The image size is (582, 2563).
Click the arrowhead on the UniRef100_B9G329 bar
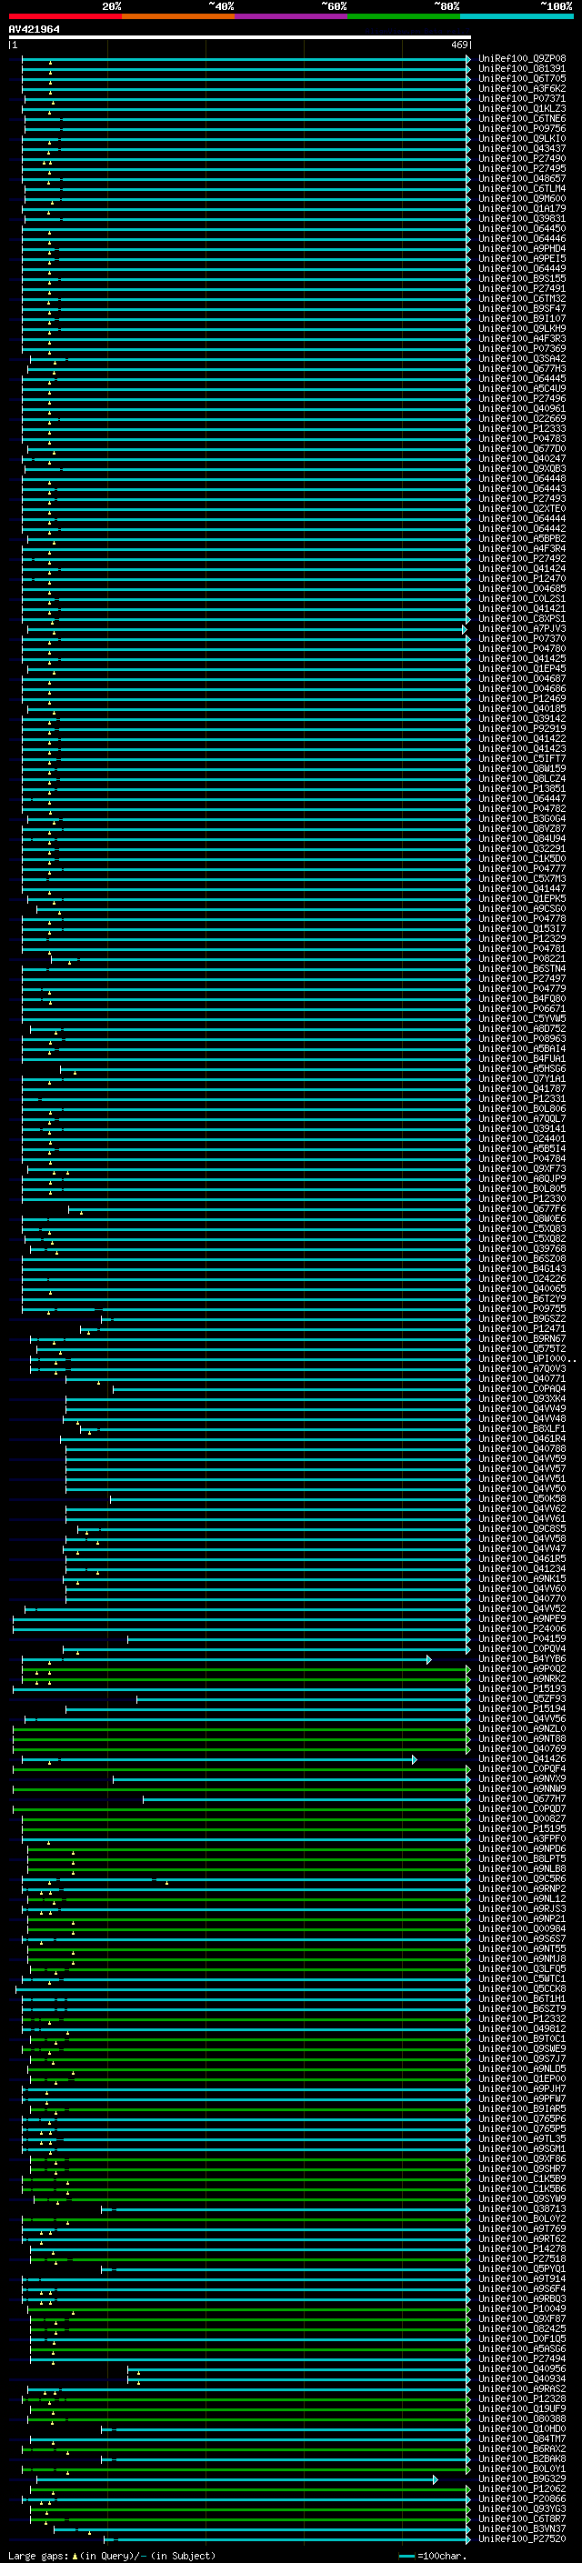(x=435, y=2478)
